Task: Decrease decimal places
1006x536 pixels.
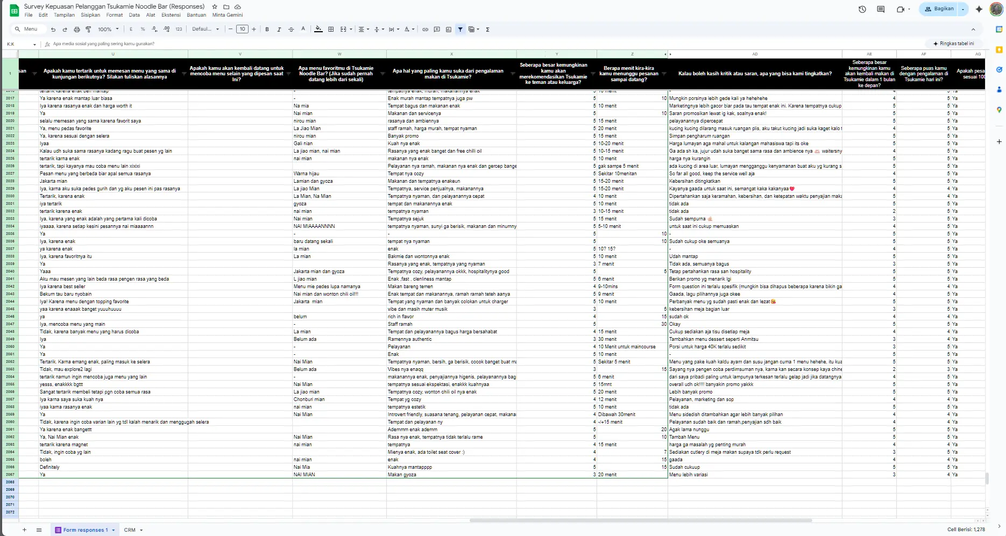Action: [154, 30]
